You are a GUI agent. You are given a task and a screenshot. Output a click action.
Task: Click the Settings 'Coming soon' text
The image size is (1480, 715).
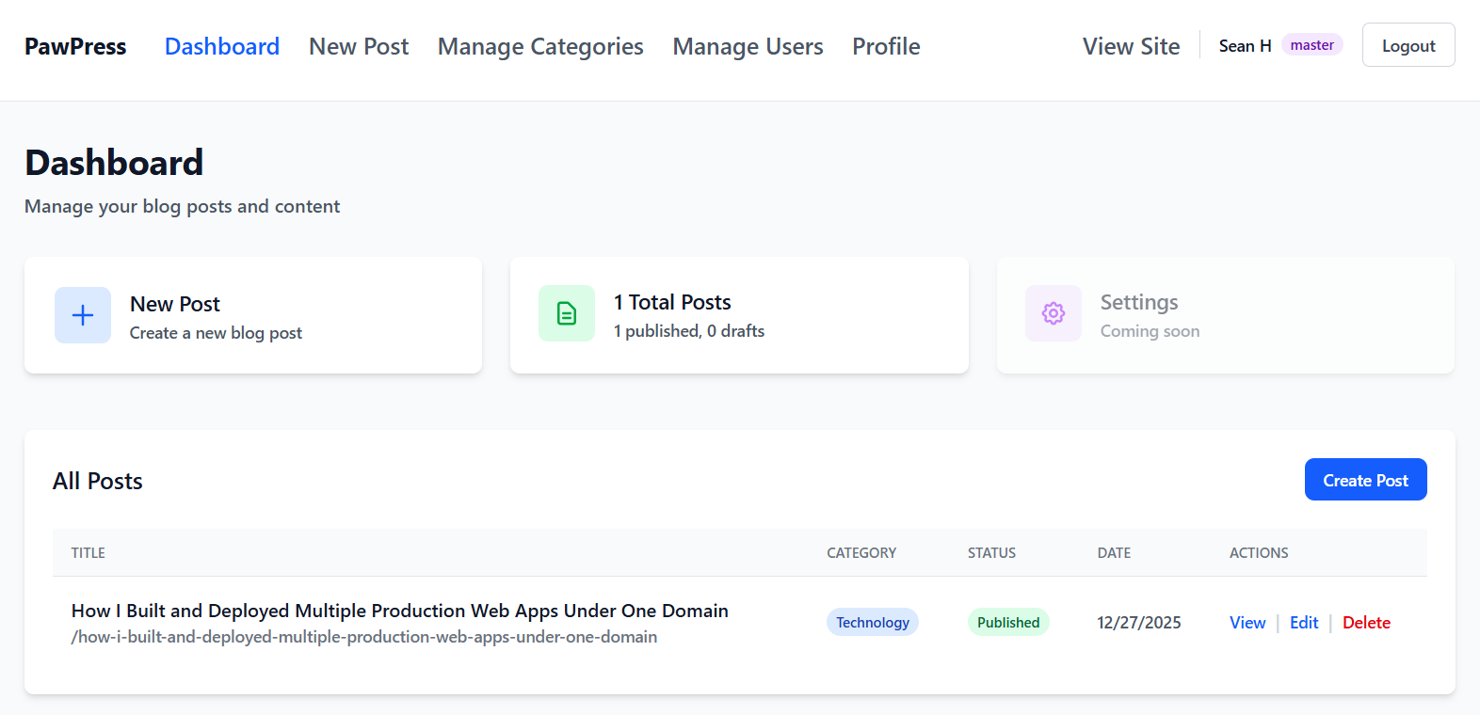coord(1150,331)
